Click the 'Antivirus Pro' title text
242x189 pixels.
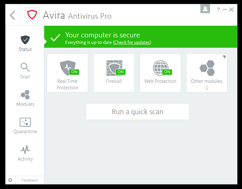[90, 16]
